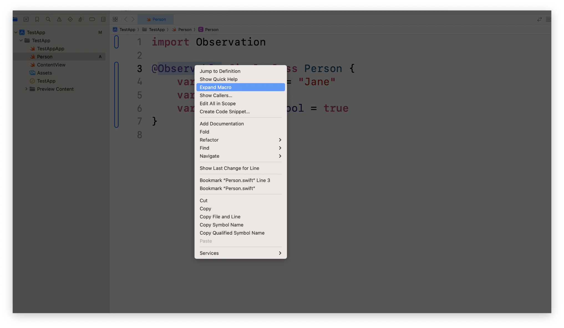Image resolution: width=564 pixels, height=328 pixels.
Task: Switch to the Person editor tab
Action: pyautogui.click(x=156, y=19)
